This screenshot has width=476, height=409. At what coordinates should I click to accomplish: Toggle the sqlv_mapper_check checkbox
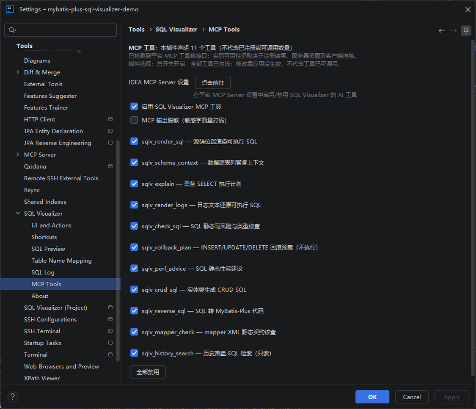pos(134,332)
